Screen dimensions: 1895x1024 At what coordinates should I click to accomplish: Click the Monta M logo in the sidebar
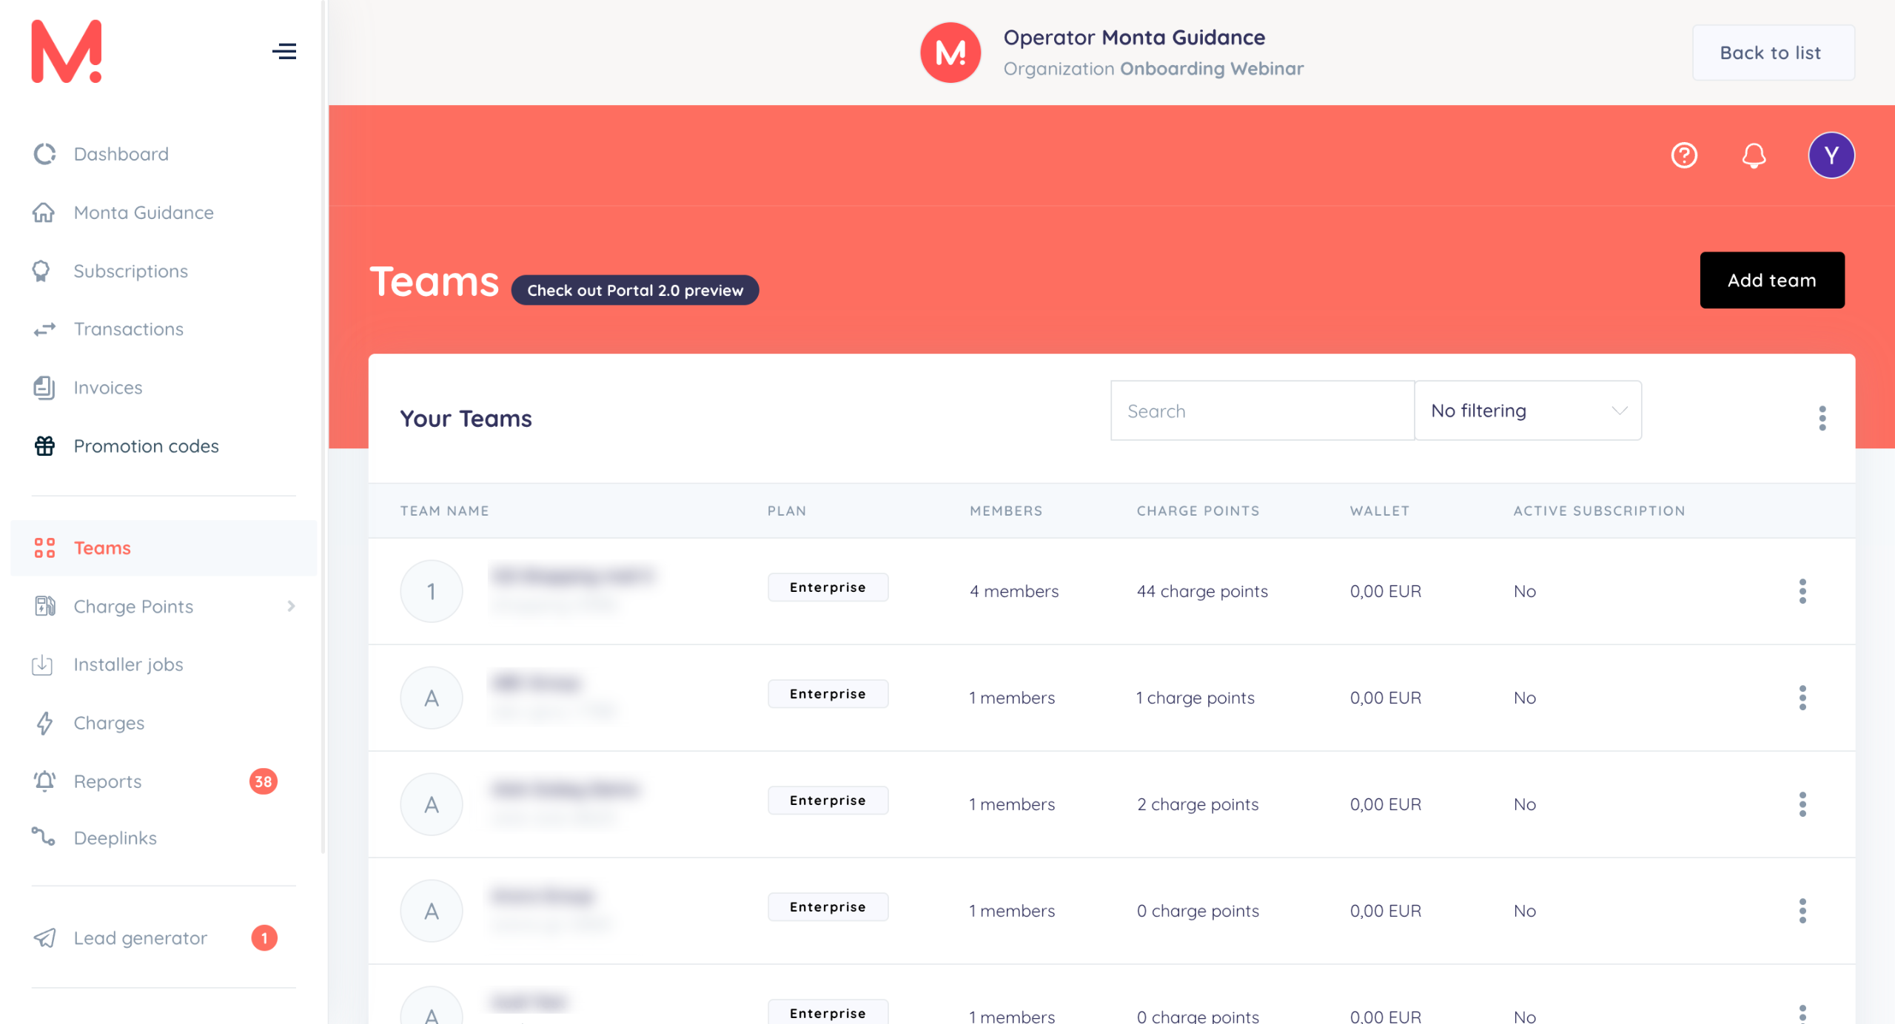[x=67, y=51]
